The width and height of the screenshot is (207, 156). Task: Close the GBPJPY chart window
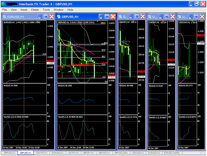click(143, 17)
